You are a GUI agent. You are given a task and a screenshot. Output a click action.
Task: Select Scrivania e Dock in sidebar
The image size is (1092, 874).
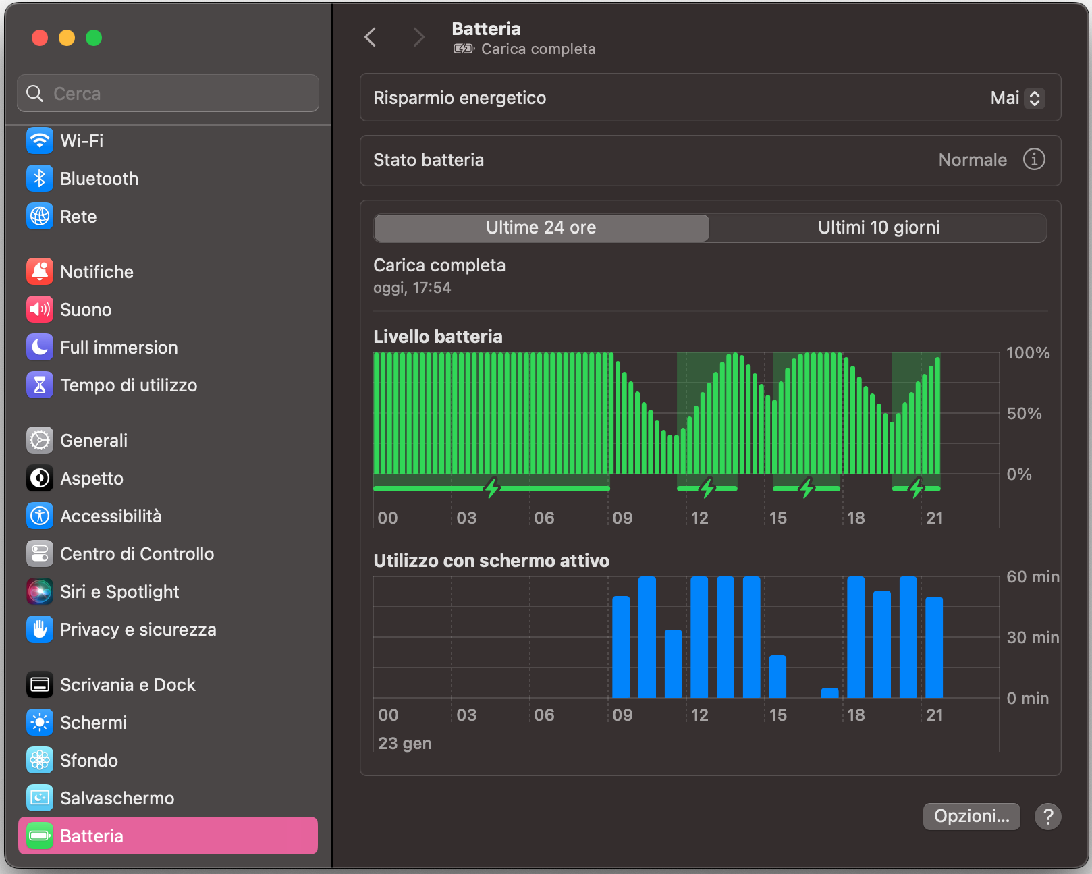point(128,685)
